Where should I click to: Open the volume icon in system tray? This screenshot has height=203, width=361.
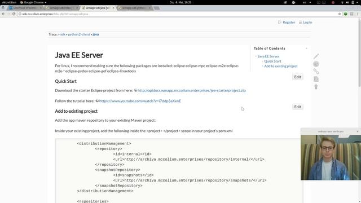click(x=347, y=2)
